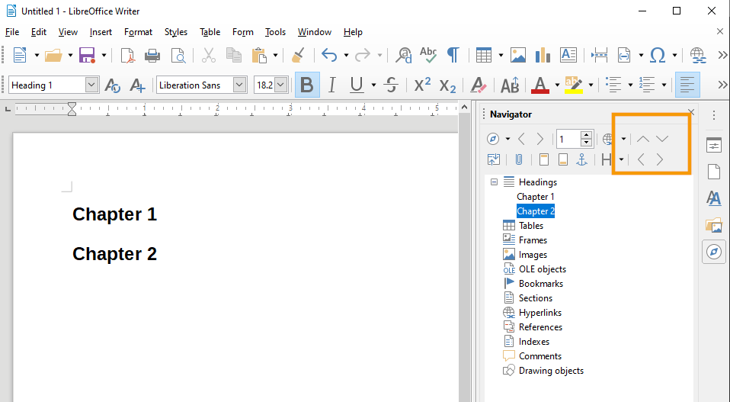Toggle formatting marks pilcrow

point(453,55)
